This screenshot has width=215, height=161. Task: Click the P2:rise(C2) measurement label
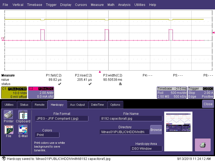click(x=83, y=75)
